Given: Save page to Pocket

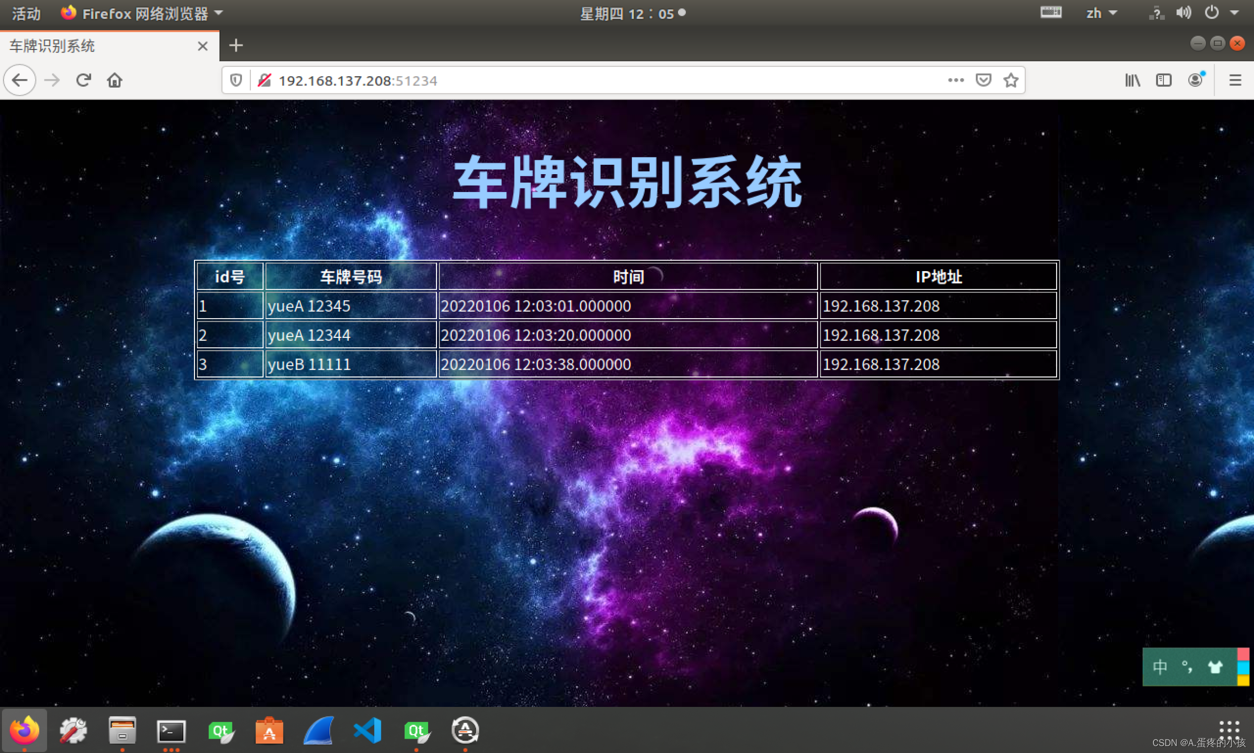Looking at the screenshot, I should tap(983, 80).
